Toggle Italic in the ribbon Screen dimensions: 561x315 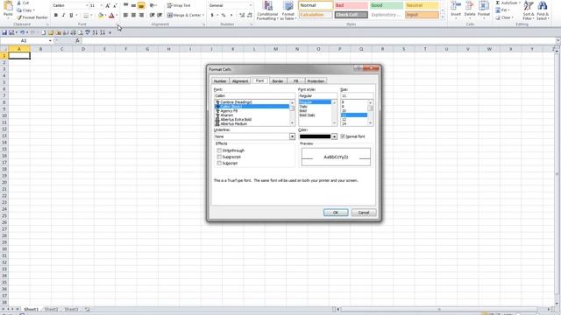63,16
